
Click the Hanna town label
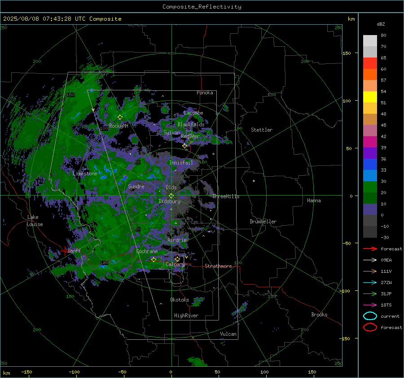(314, 200)
